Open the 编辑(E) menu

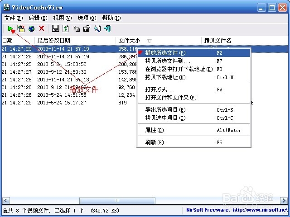38,18
